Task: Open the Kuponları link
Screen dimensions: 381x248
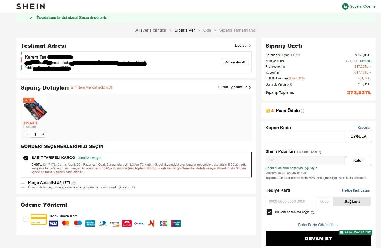Action: 365,128
